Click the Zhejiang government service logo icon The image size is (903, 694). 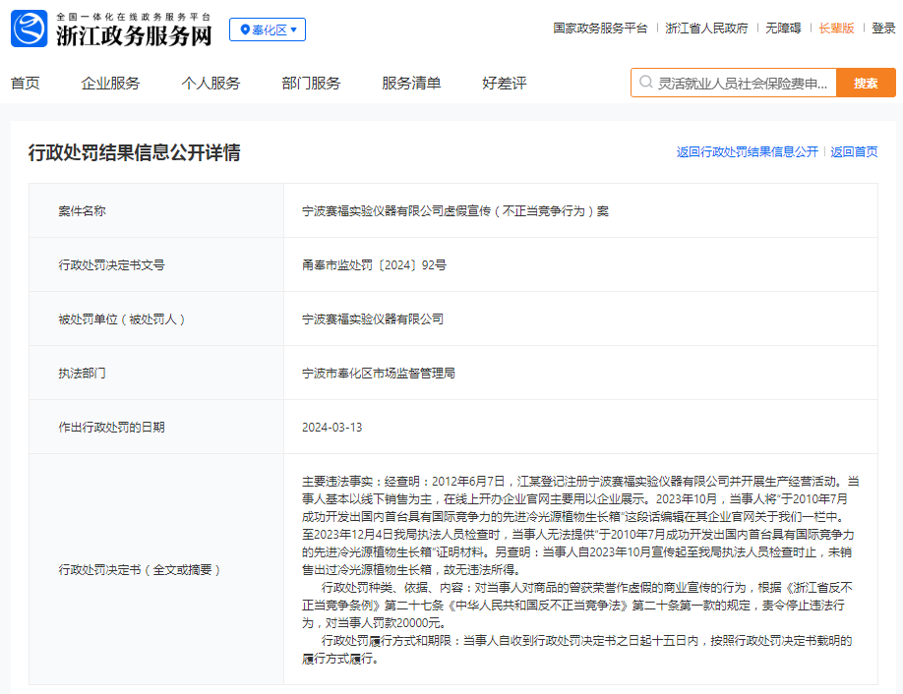[x=30, y=29]
